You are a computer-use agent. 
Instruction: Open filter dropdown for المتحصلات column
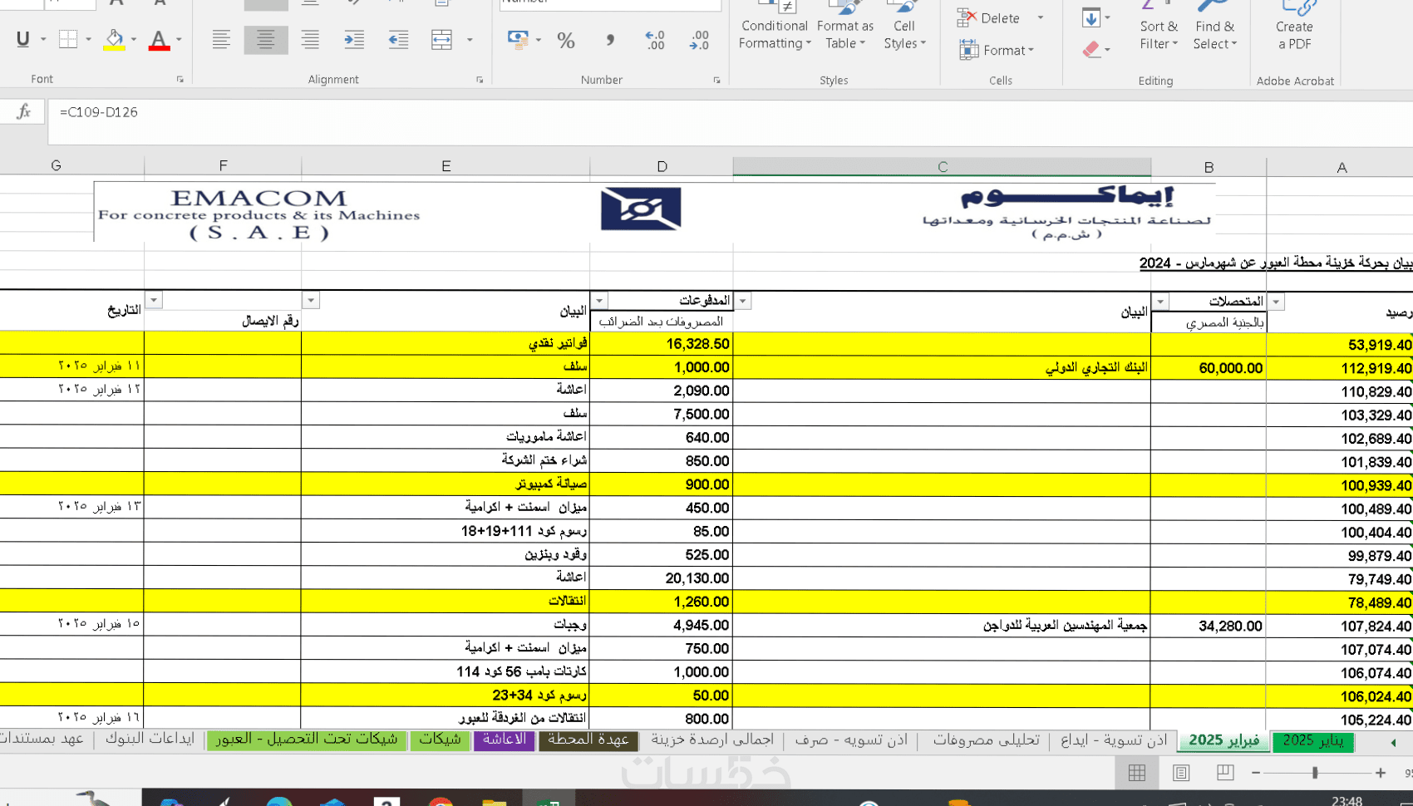1159,301
